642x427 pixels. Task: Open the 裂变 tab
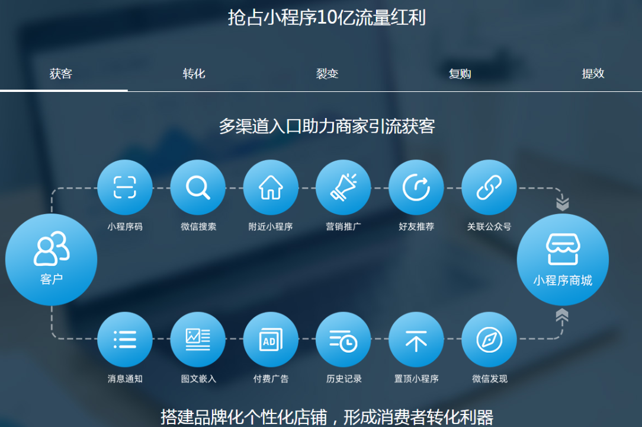coord(327,74)
